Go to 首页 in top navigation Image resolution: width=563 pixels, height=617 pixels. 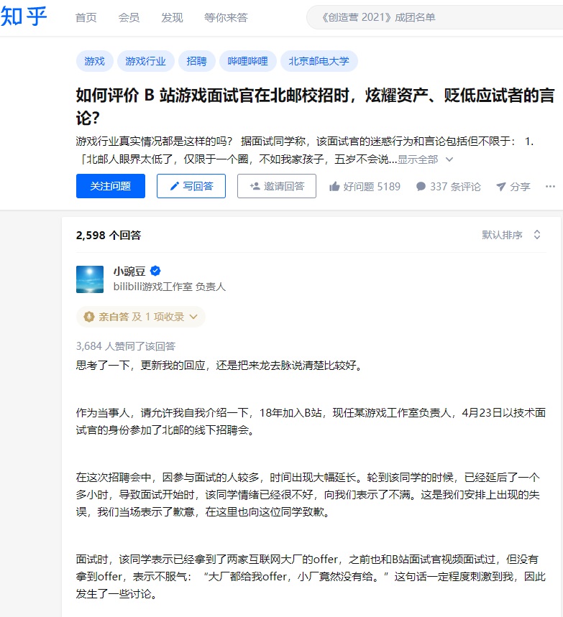pos(86,18)
